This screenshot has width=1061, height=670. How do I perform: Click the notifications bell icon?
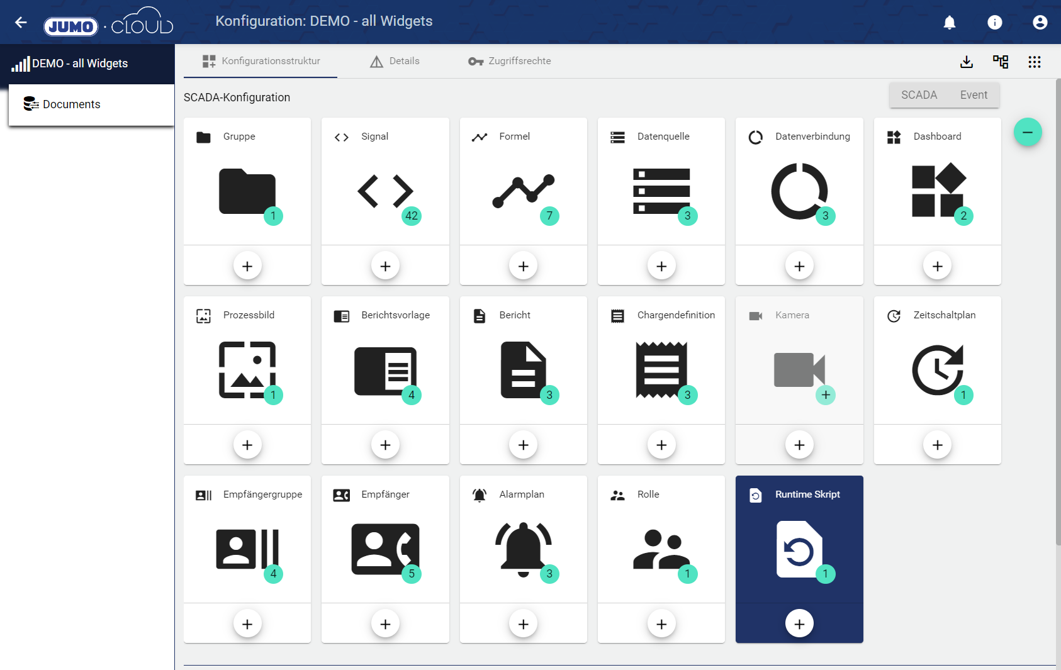point(950,23)
